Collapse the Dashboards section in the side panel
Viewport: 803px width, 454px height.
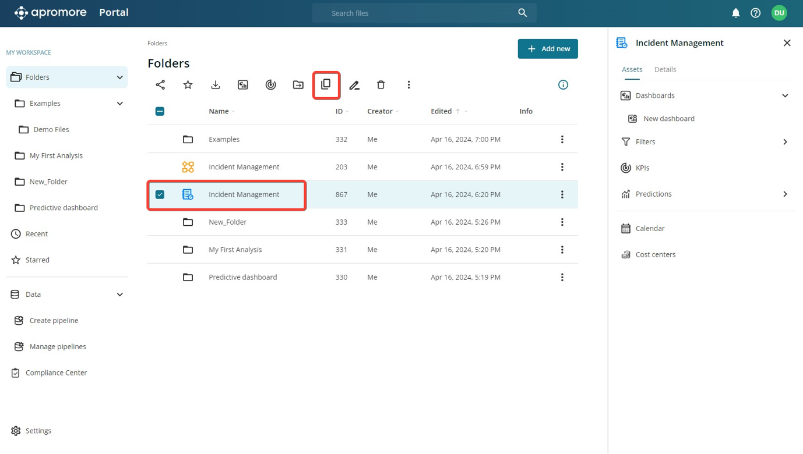coord(785,95)
